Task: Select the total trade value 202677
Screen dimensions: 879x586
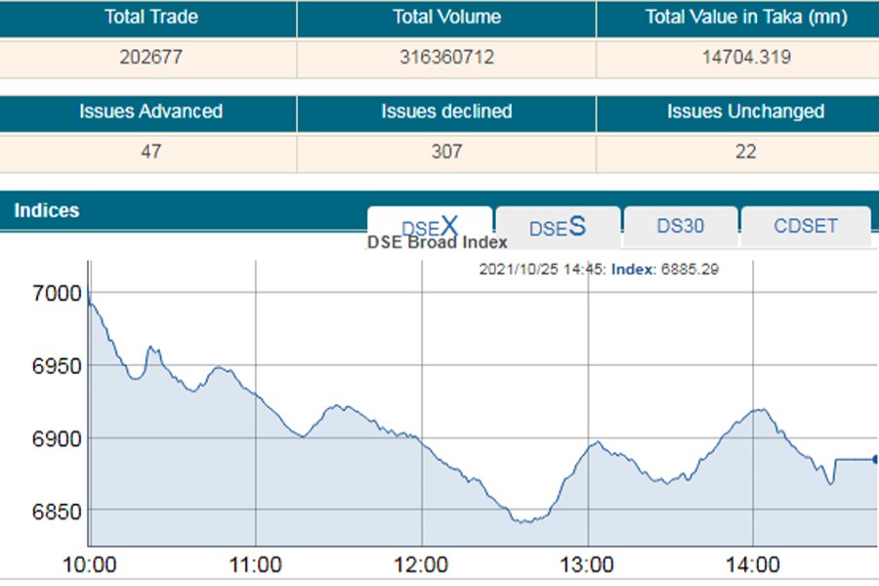Action: 150,58
